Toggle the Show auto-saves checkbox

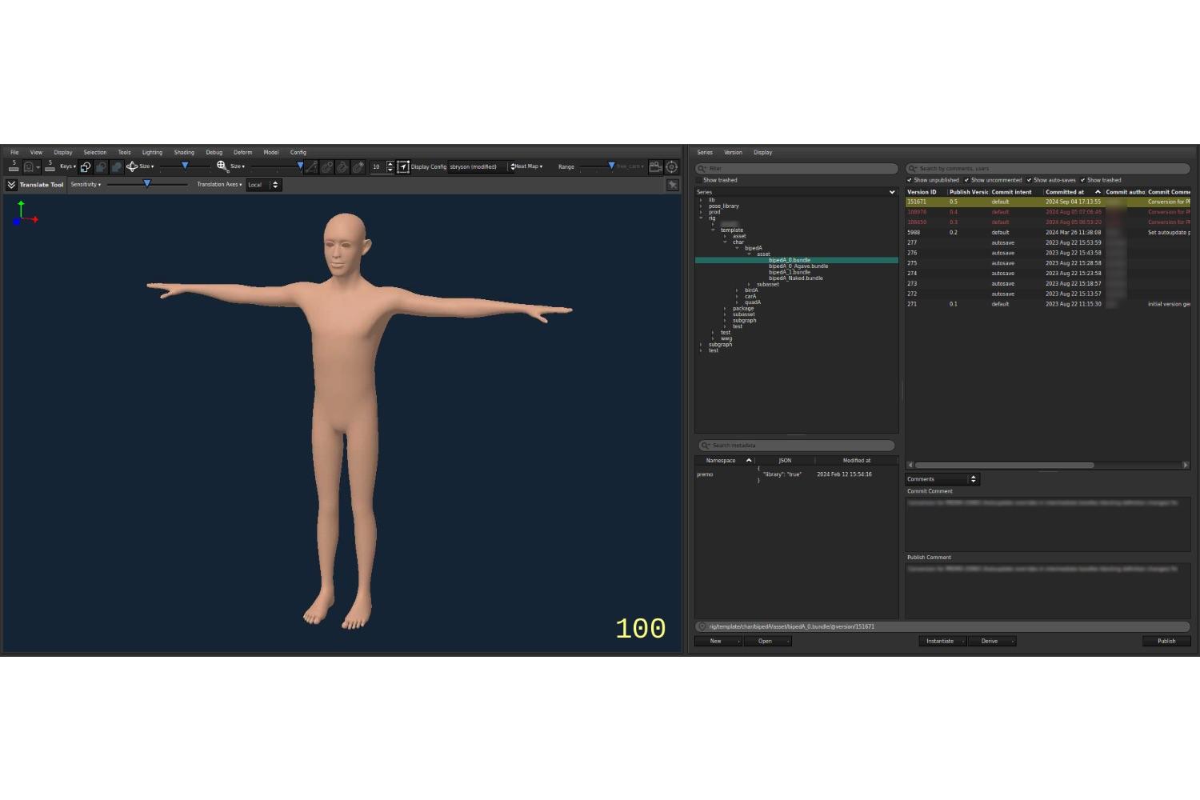click(x=1029, y=180)
